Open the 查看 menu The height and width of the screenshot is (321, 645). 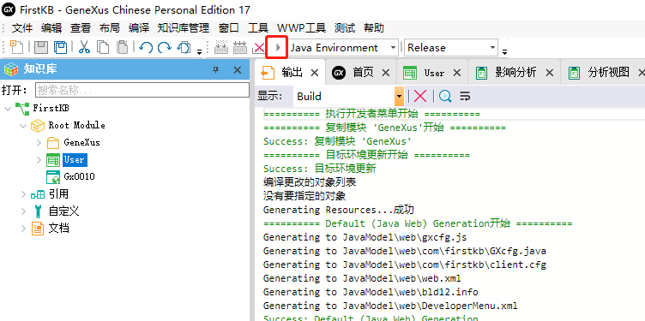(81, 28)
